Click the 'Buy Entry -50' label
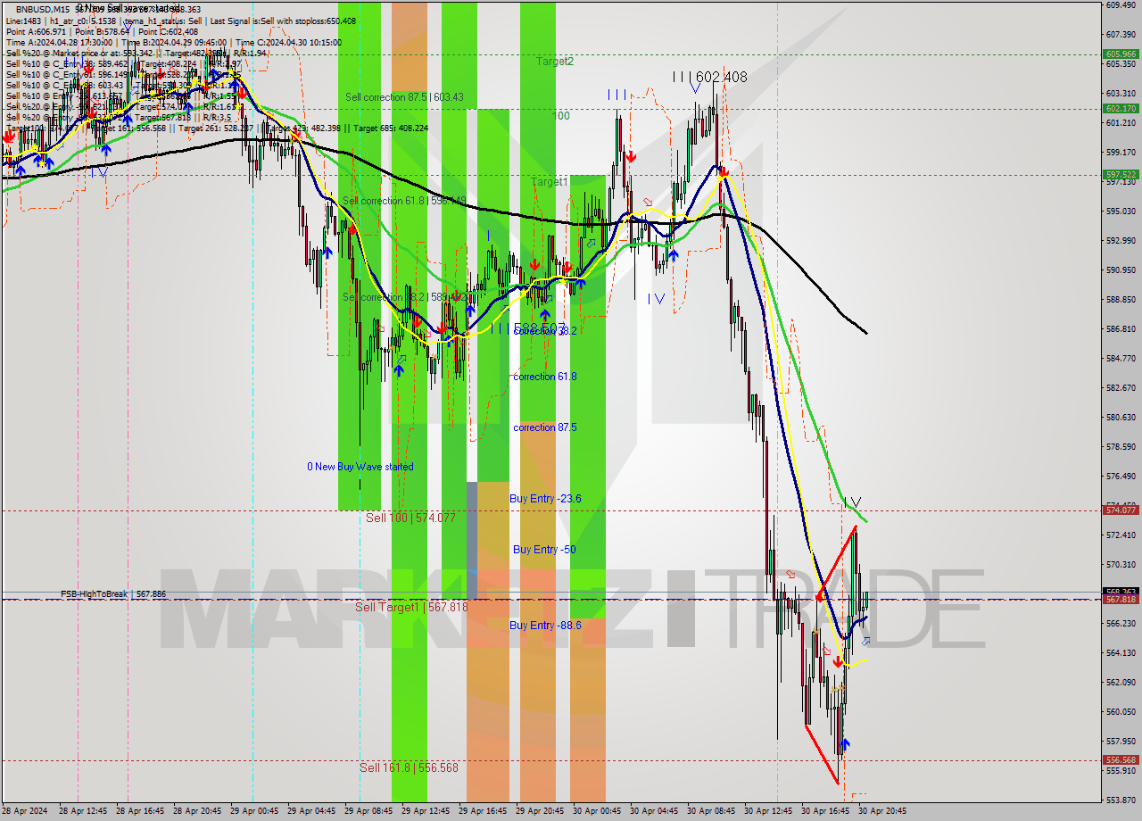 [x=542, y=550]
